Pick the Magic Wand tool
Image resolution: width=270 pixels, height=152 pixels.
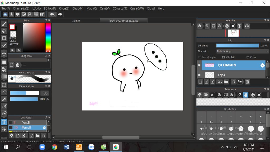tap(4, 99)
